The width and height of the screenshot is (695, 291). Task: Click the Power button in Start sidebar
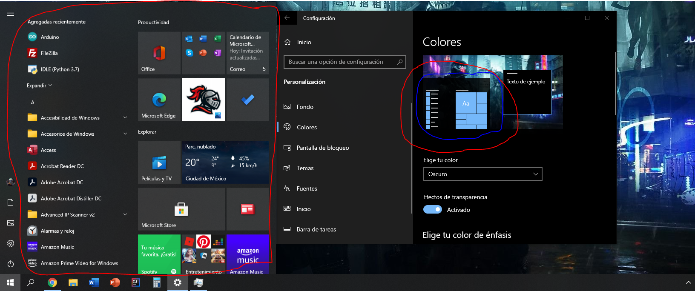(x=11, y=264)
